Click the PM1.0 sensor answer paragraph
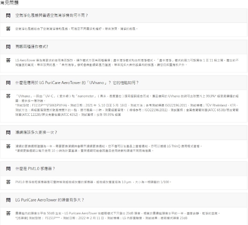 [93, 182]
